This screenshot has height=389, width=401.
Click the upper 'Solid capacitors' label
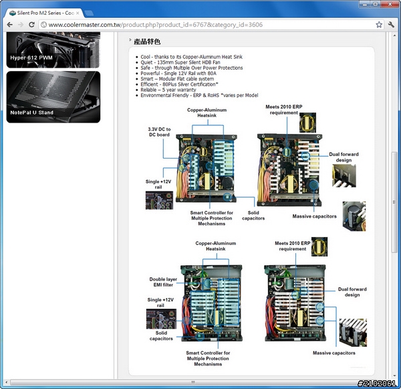(x=253, y=216)
